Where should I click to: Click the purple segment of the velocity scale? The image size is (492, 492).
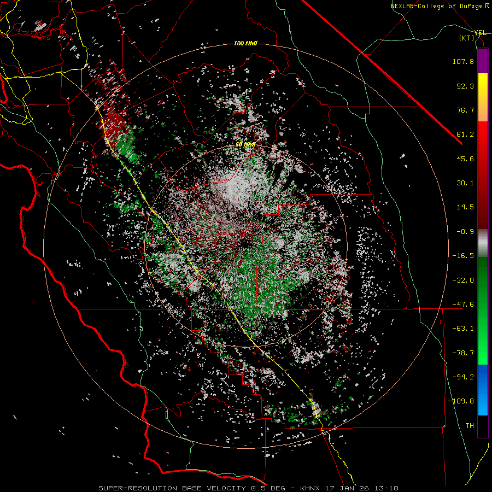[483, 61]
